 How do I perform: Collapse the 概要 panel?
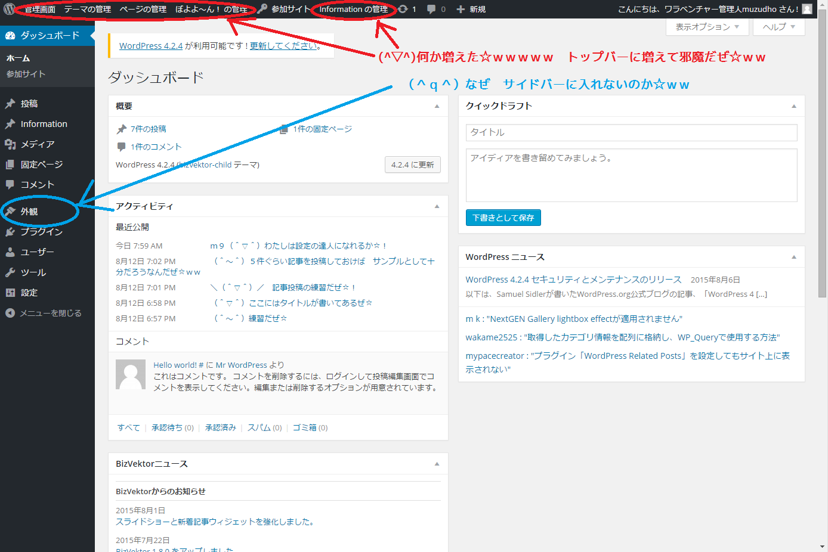click(x=437, y=106)
